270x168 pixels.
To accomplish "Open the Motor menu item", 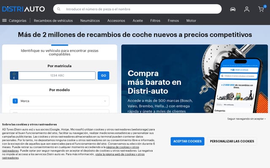I will [191, 21].
